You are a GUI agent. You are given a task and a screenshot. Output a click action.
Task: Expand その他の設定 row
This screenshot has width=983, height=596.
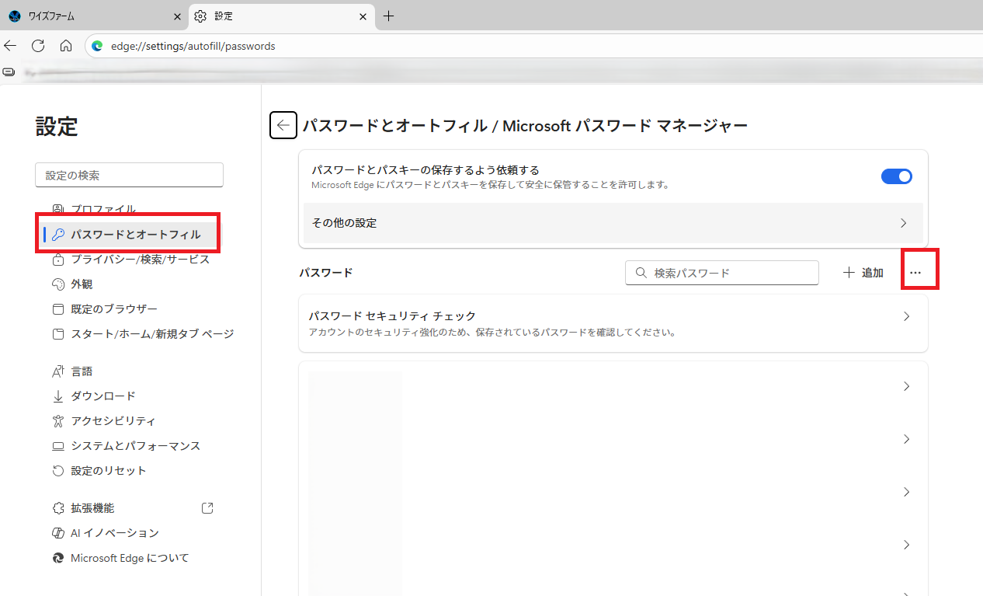point(613,223)
